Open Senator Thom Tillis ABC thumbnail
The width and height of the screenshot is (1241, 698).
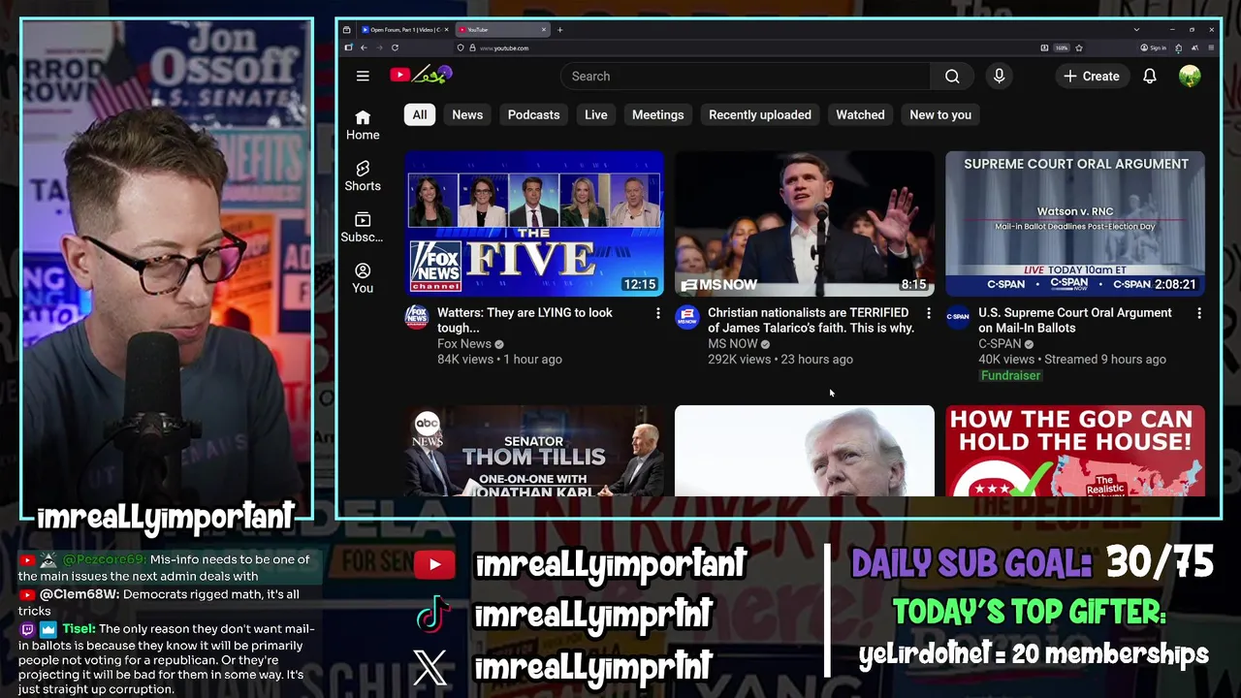tap(534, 451)
